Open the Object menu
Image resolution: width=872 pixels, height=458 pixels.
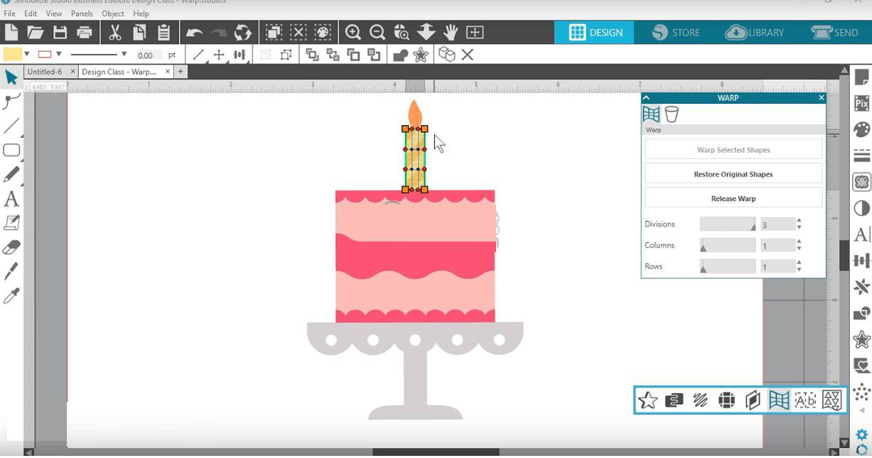click(113, 13)
